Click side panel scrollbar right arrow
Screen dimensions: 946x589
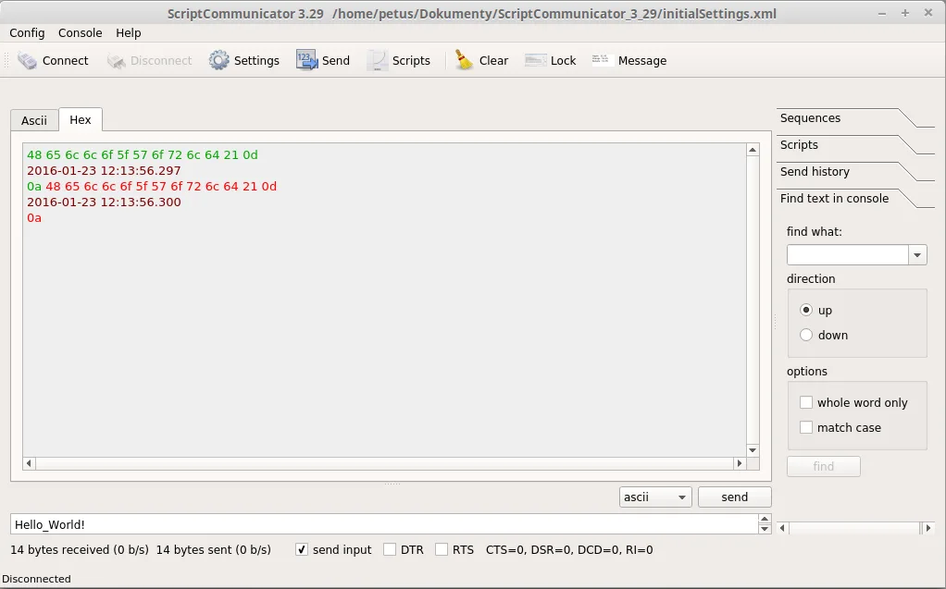pos(928,528)
